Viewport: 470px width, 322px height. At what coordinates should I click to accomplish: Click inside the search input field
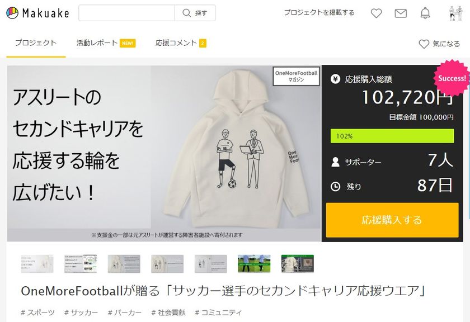(x=127, y=13)
